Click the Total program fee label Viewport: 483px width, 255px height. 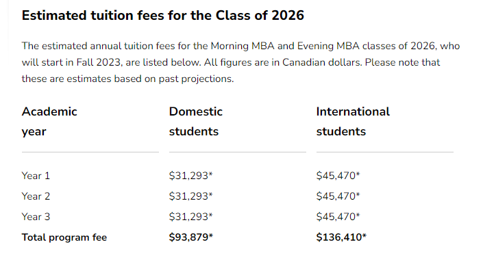click(64, 237)
